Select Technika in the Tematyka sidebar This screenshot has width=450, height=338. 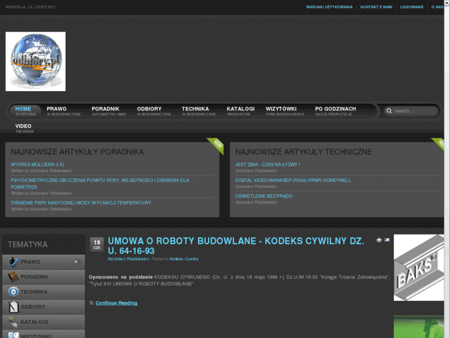pos(43,291)
